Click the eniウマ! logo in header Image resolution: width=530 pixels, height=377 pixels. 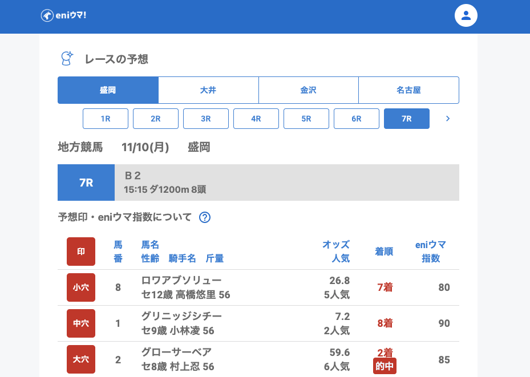[63, 15]
